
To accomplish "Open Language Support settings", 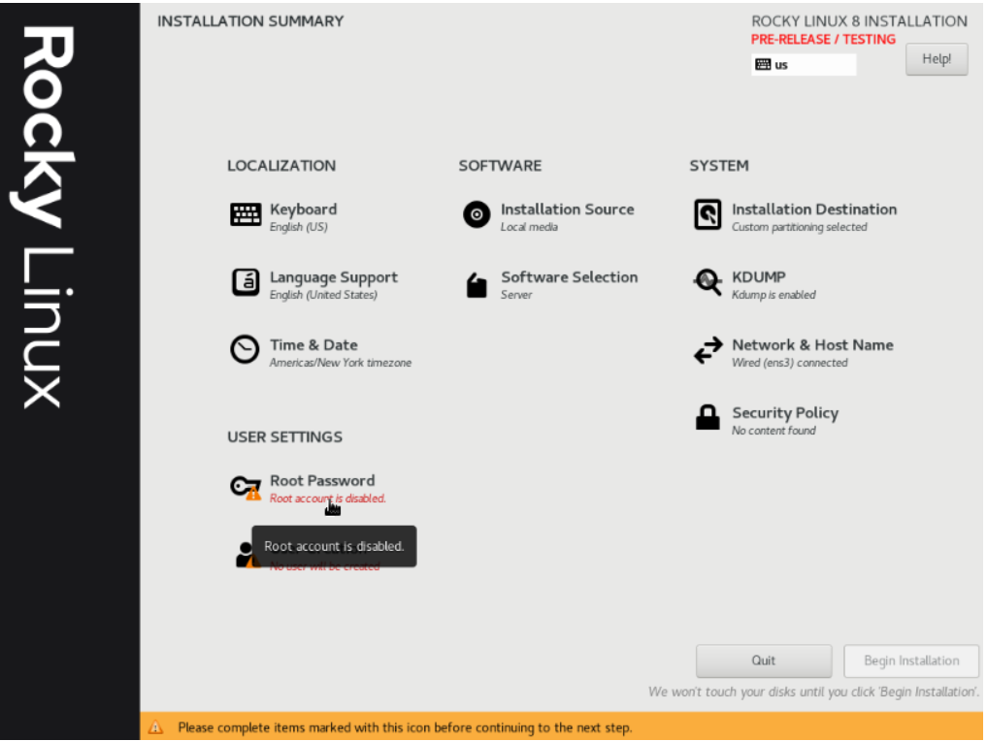I will pos(314,284).
